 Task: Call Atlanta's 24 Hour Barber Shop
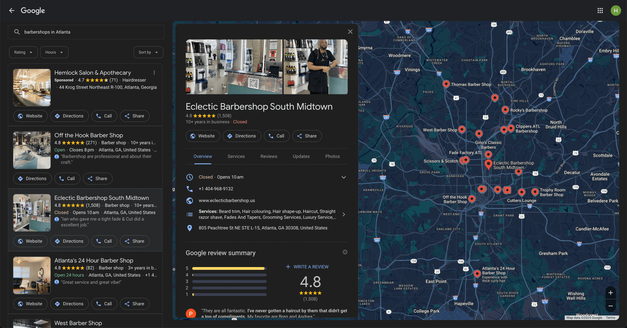point(104,304)
